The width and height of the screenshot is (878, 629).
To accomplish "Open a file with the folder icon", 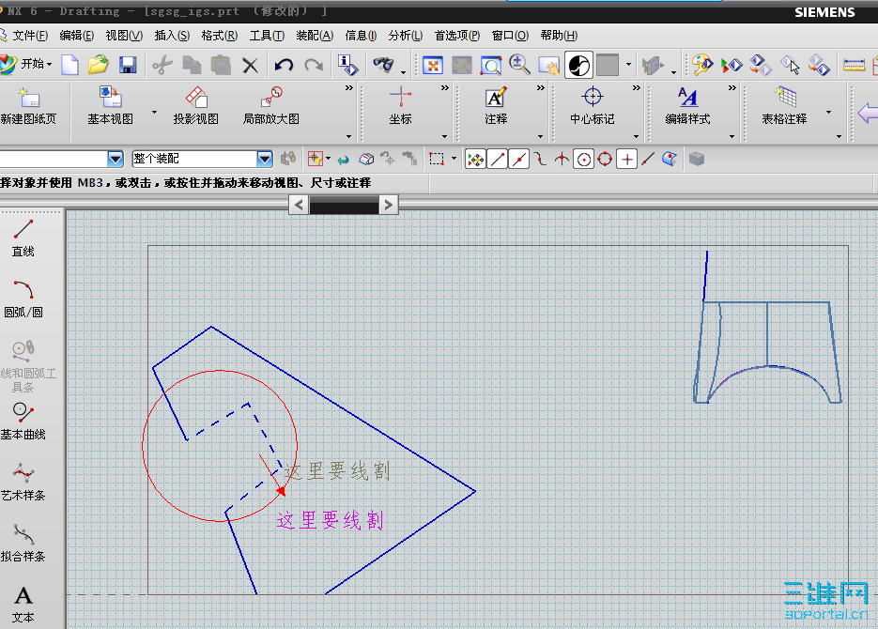I will (98, 65).
